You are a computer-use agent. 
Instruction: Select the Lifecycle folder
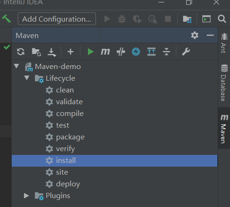click(60, 78)
